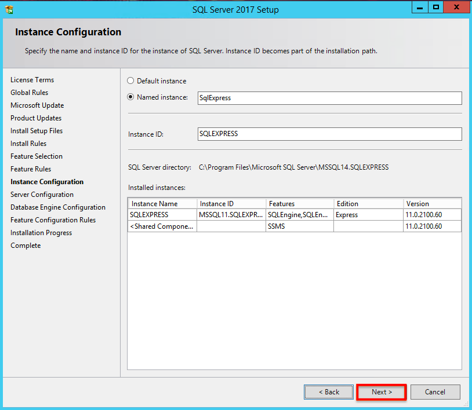Sort by Features column header
The image size is (472, 410).
(x=300, y=203)
